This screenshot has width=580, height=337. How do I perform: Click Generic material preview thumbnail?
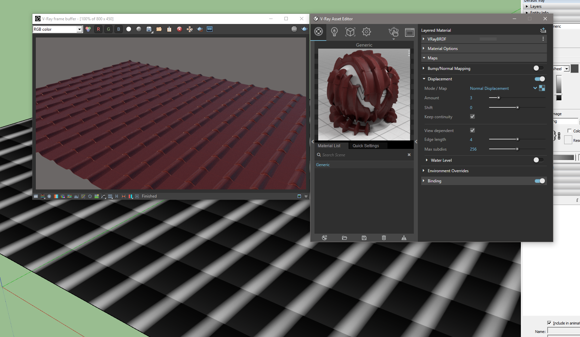[x=364, y=95]
